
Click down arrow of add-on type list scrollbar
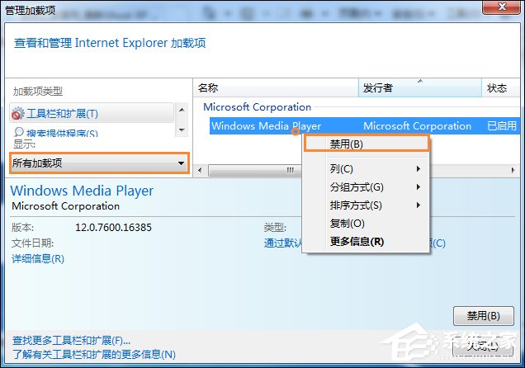point(182,130)
